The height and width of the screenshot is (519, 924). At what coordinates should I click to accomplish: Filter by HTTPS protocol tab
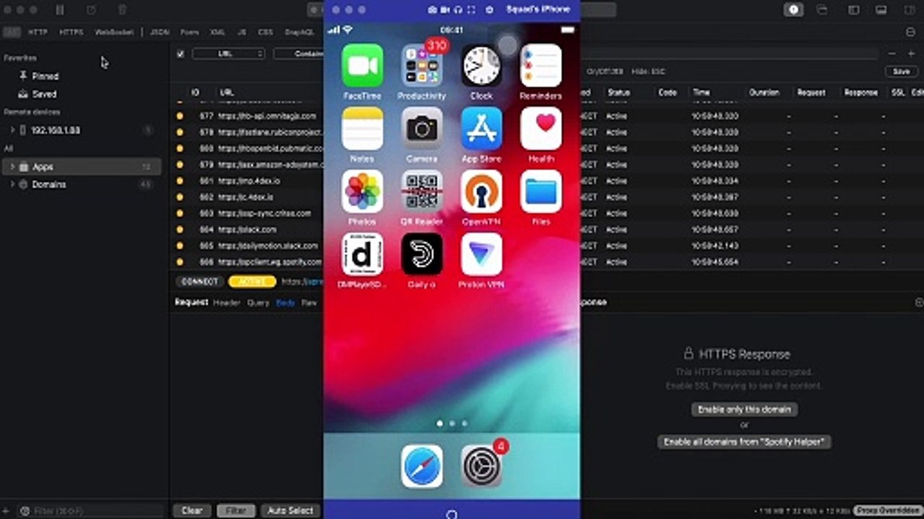[71, 32]
